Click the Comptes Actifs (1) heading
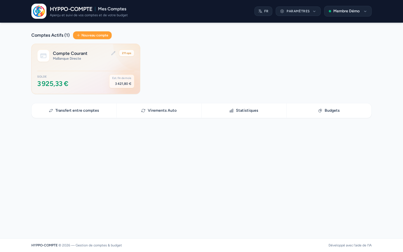The image size is (403, 252). [50, 35]
